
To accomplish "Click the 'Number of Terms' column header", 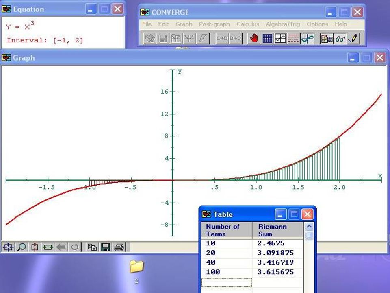I will pyautogui.click(x=227, y=230).
